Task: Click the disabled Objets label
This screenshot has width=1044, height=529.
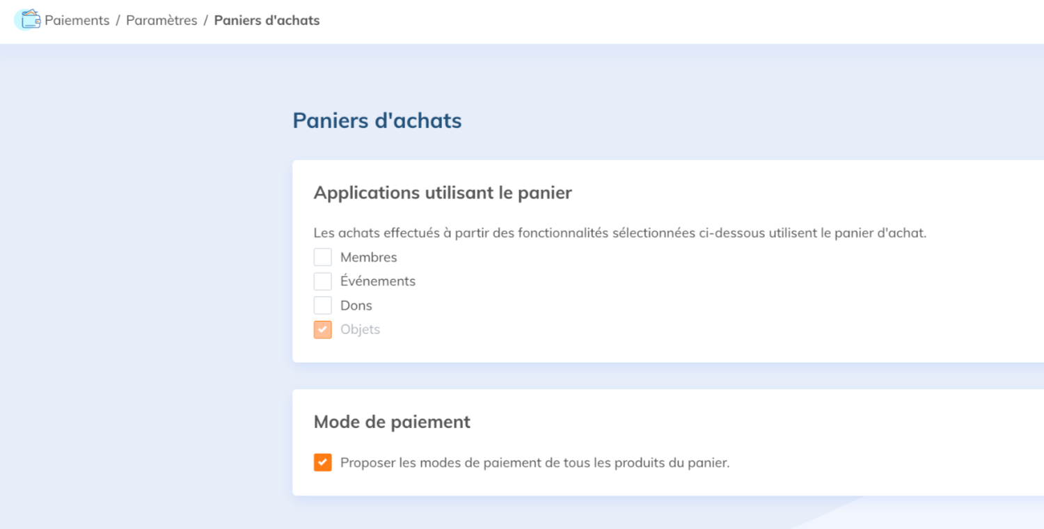Action: coord(360,329)
